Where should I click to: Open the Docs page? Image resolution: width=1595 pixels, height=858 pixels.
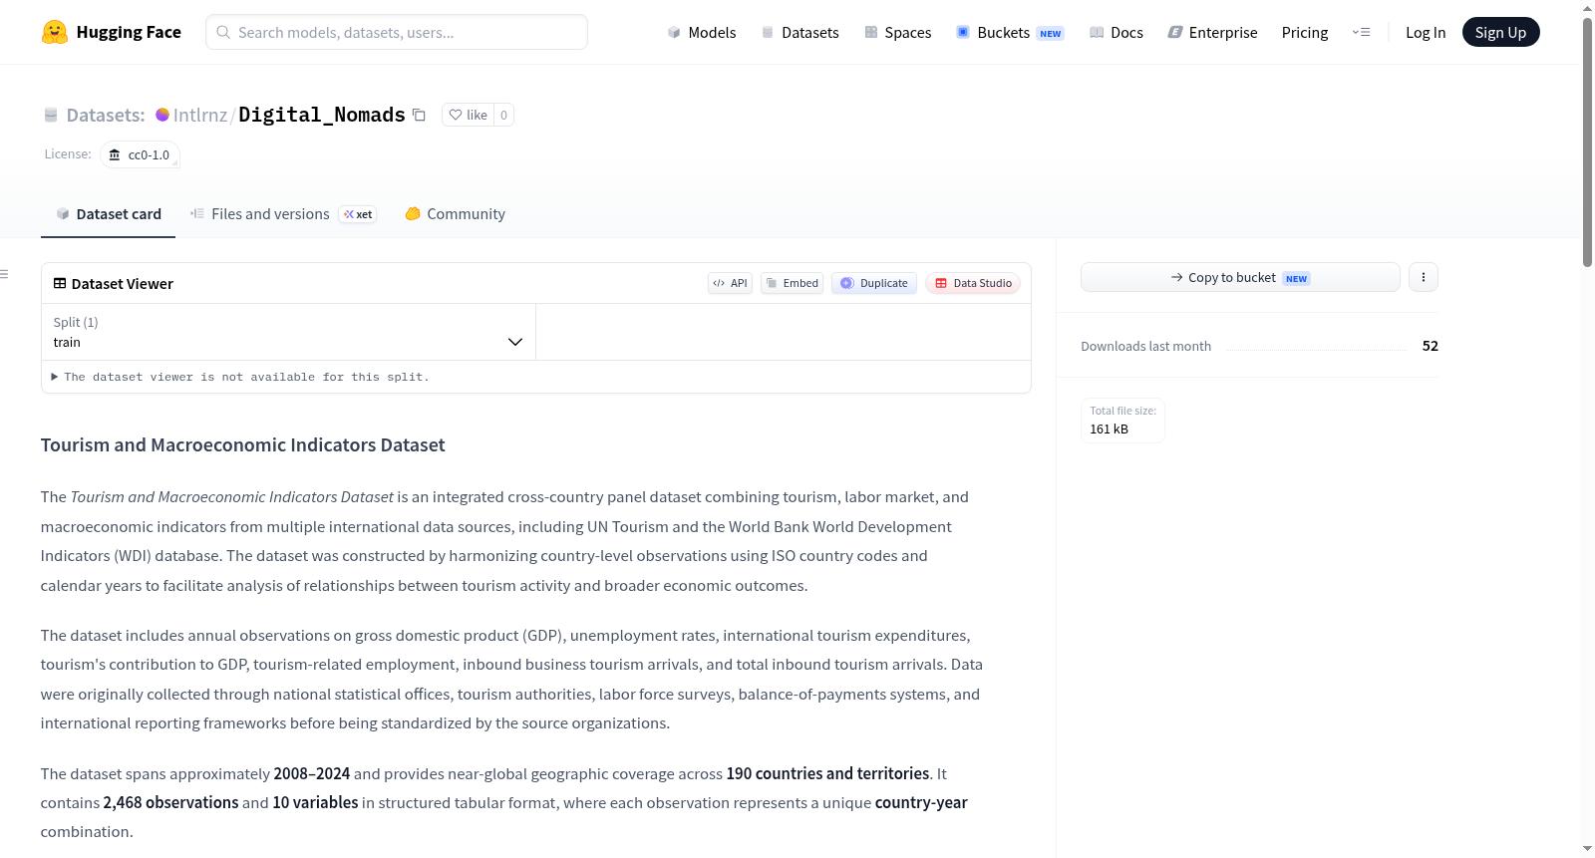click(1116, 32)
